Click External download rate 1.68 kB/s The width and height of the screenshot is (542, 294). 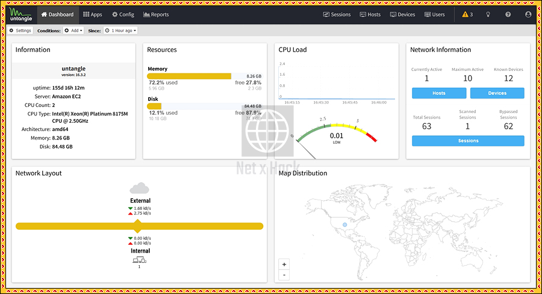pyautogui.click(x=140, y=209)
